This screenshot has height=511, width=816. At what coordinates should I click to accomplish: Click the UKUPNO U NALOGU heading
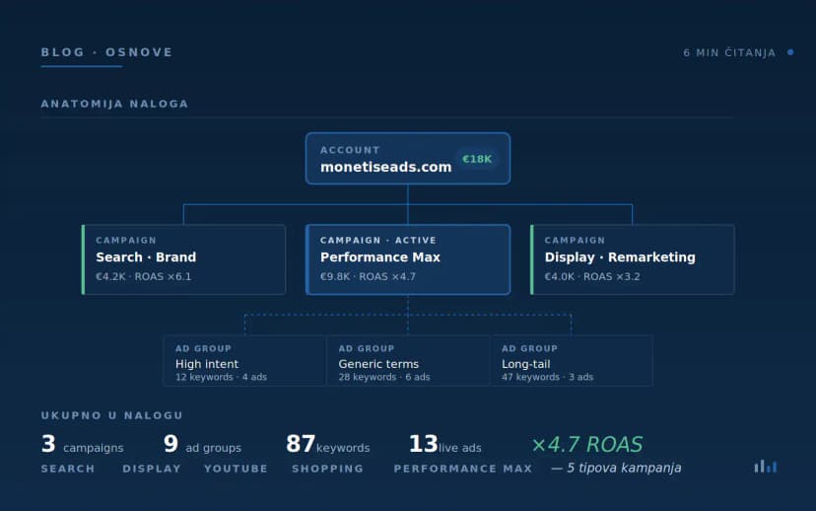(112, 415)
